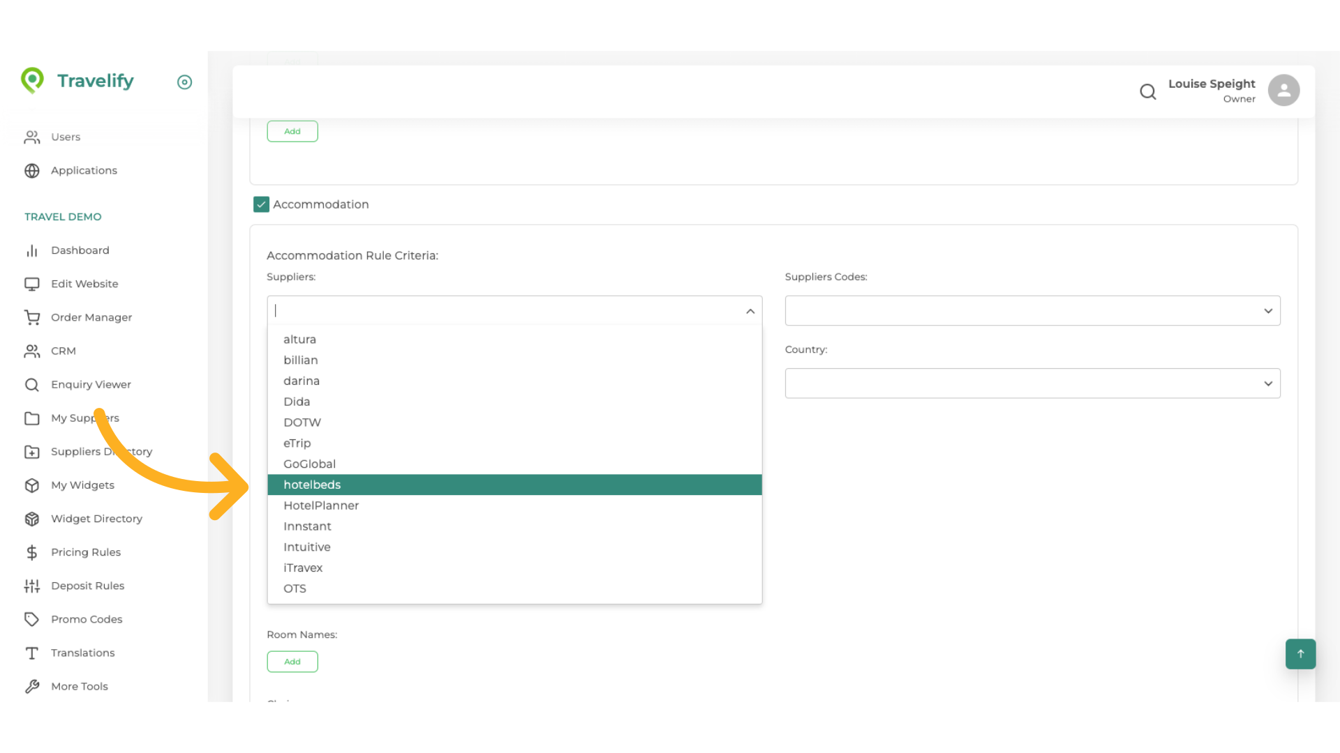
Task: Open the Users section via its people icon
Action: click(32, 137)
